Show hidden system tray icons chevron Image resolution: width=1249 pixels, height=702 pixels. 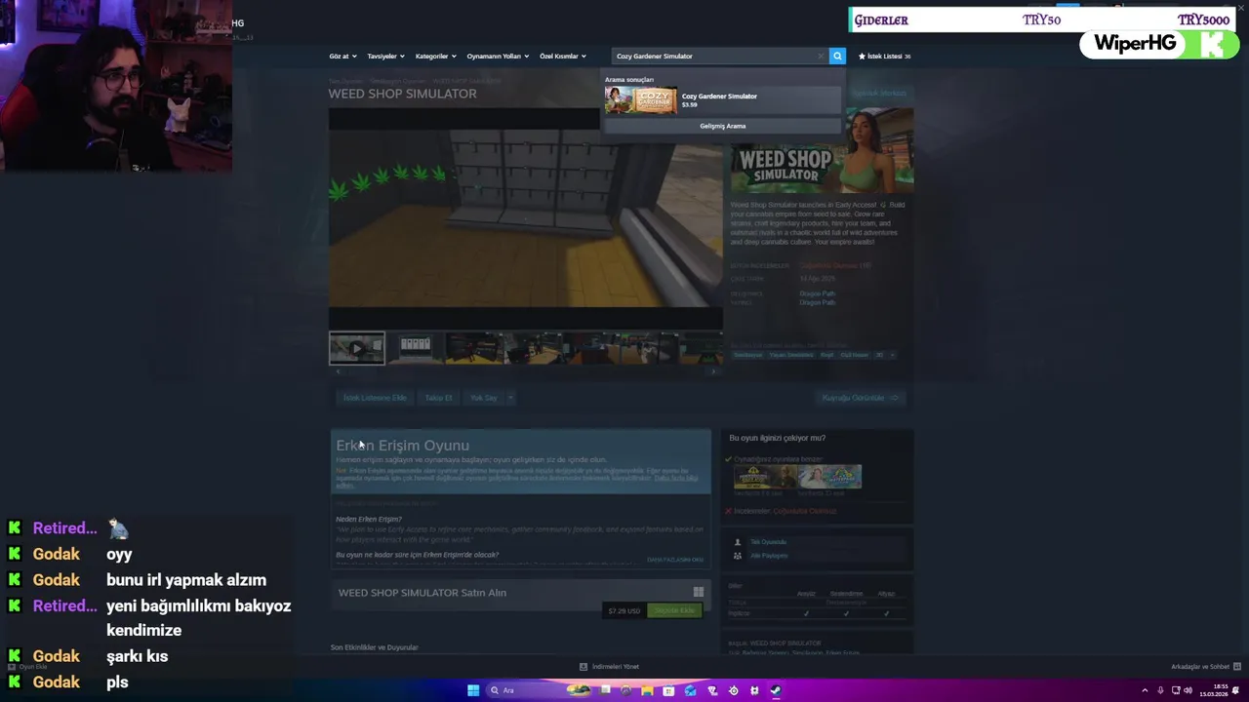(x=1146, y=690)
